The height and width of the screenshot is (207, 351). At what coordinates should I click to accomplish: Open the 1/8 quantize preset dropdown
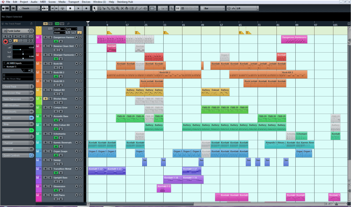coord(247,8)
